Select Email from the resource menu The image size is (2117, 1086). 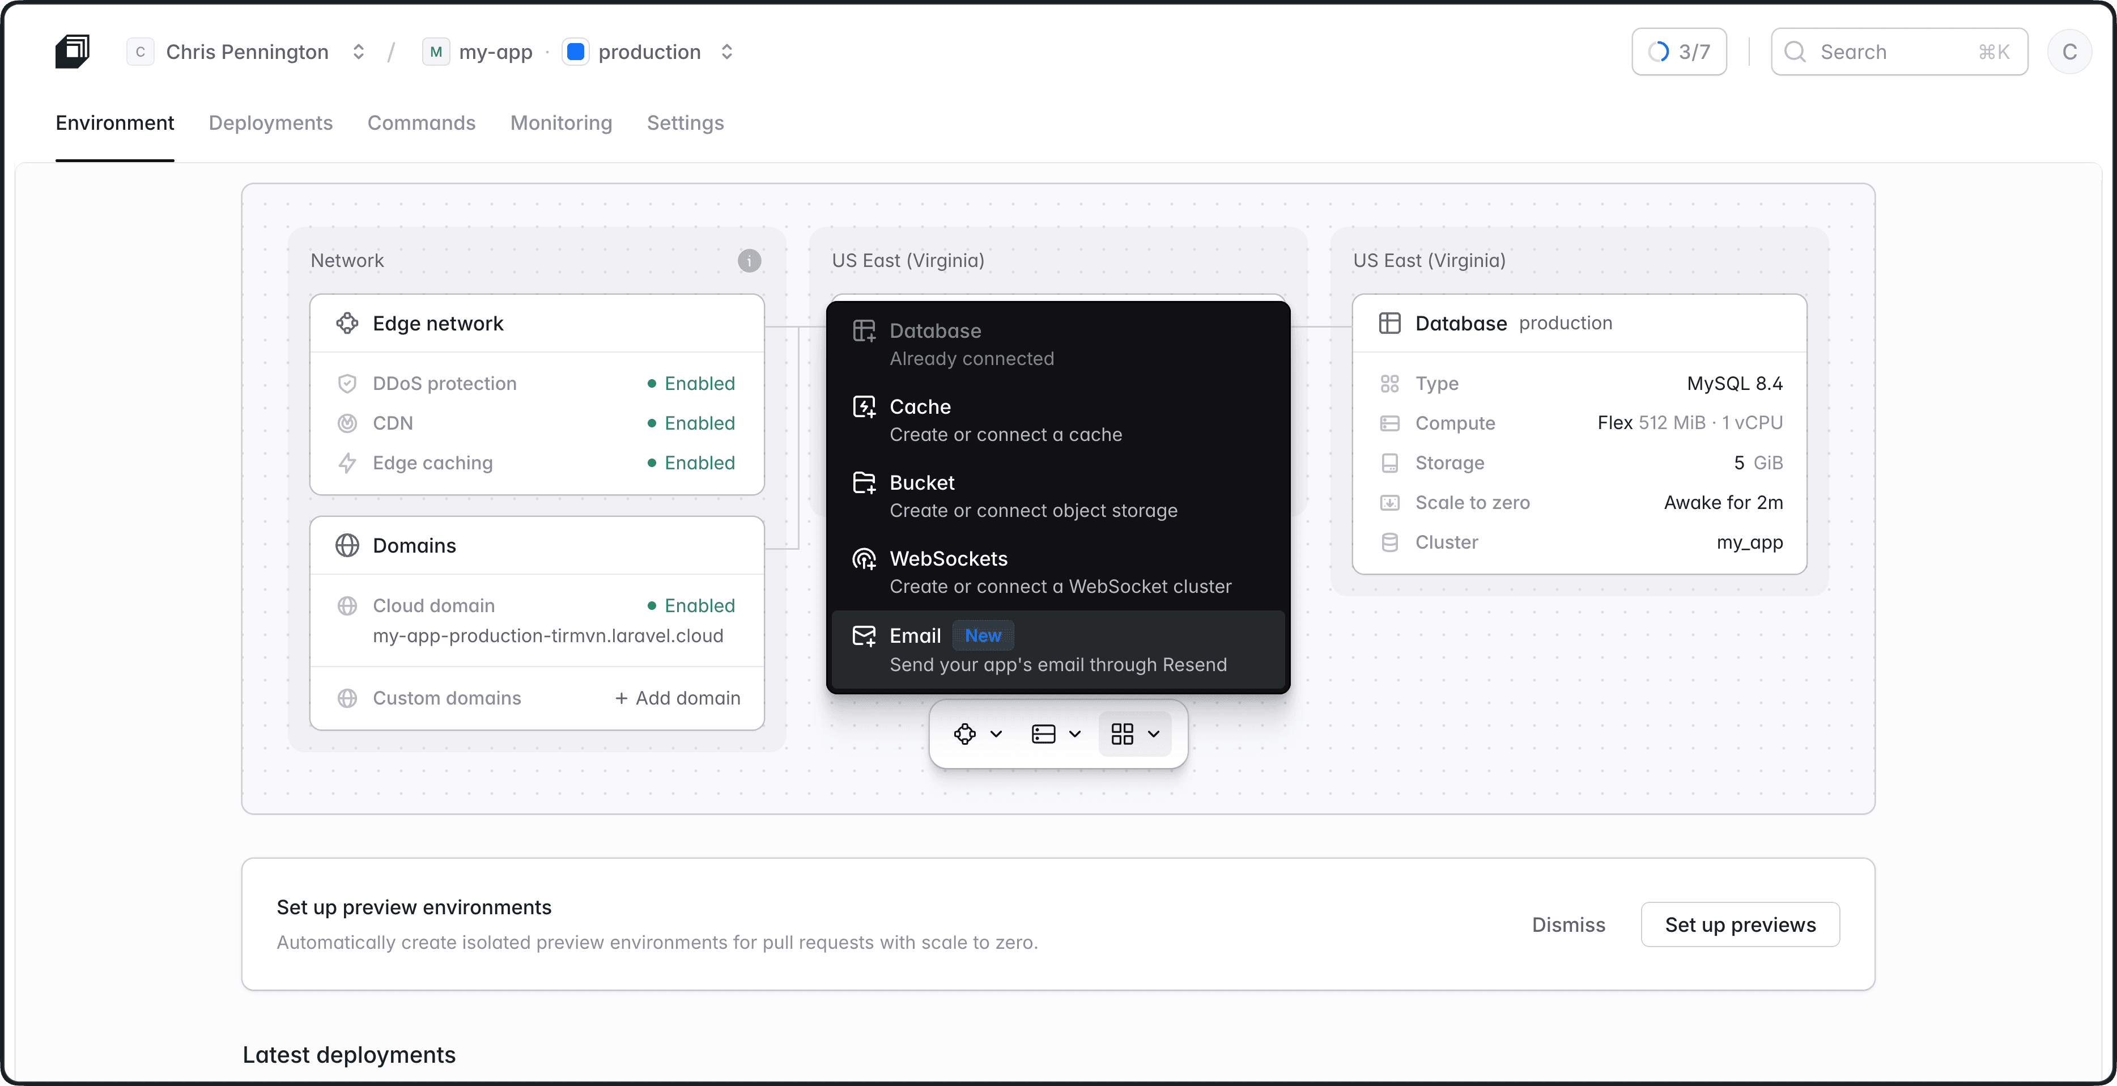pos(1058,650)
